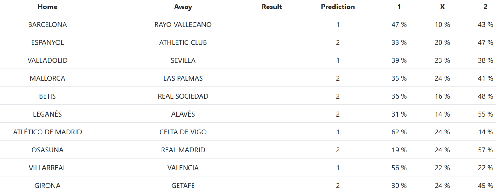Select the REAL MADRID away cell
Screen dimensions: 496x194
coord(183,150)
